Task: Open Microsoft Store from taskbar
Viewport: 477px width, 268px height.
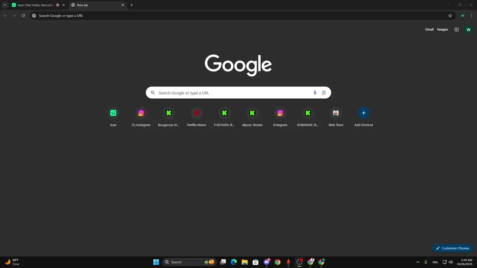Action: 255,262
